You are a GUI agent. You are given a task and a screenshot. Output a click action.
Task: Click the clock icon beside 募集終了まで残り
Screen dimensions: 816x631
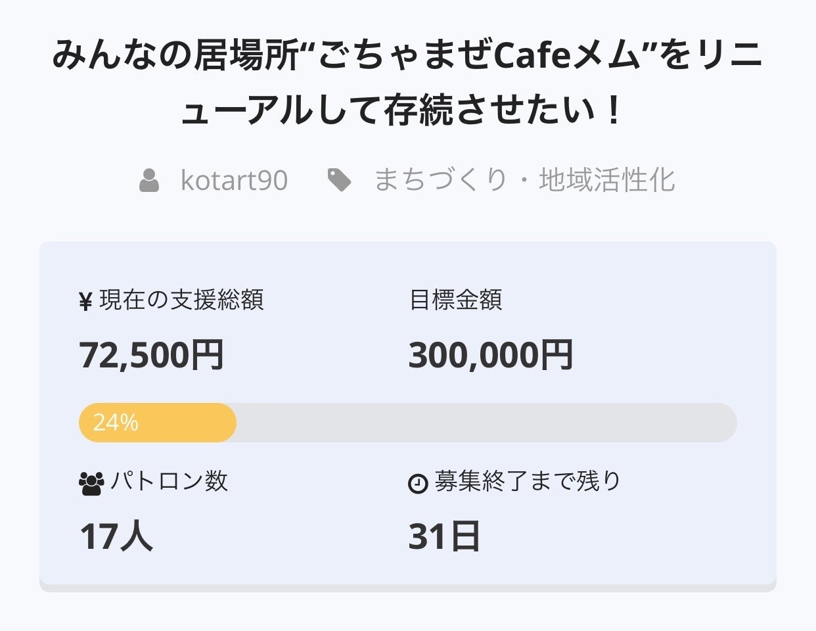point(418,484)
